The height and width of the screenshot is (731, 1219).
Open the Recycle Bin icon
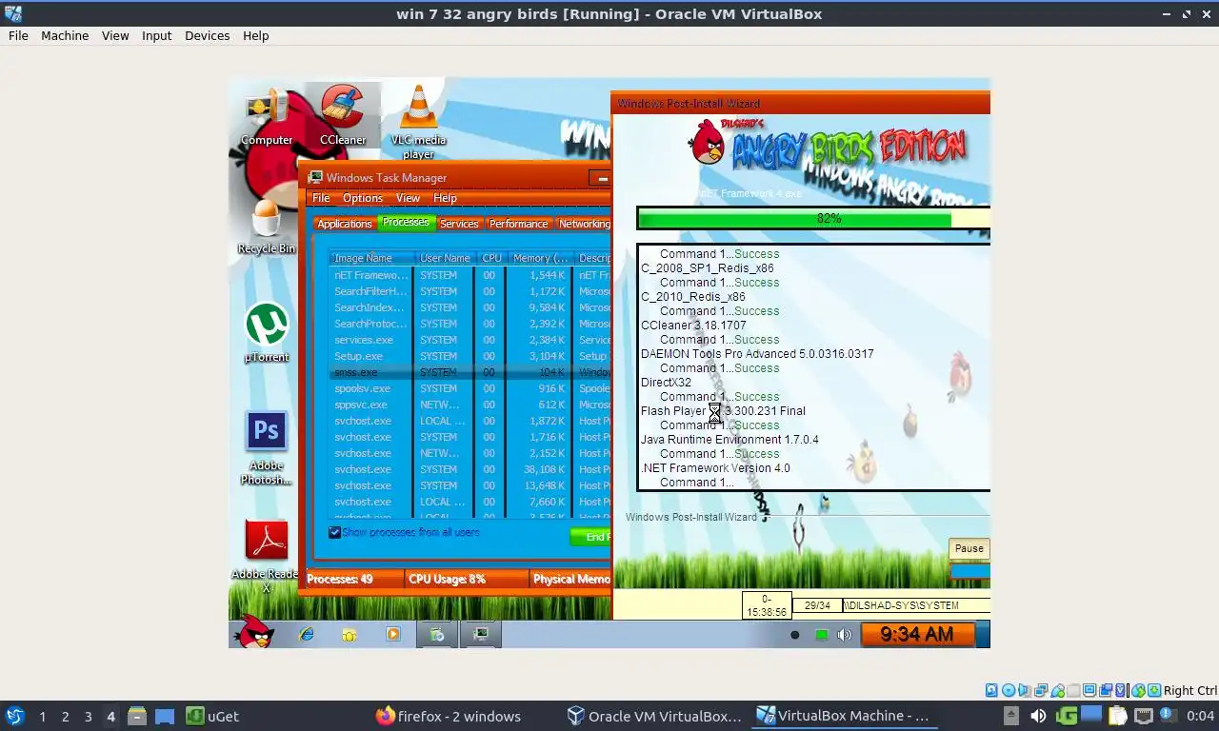(x=267, y=226)
